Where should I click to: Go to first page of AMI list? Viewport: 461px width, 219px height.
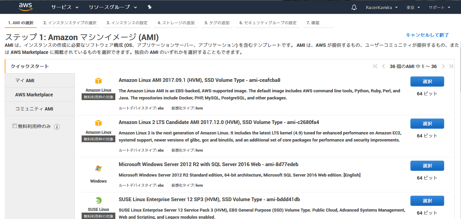pos(375,66)
